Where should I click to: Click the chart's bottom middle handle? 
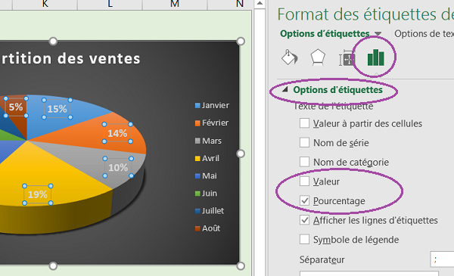53,266
